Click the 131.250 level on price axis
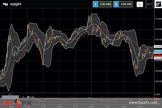Screen dimensions: 162x108 (158, 19)
